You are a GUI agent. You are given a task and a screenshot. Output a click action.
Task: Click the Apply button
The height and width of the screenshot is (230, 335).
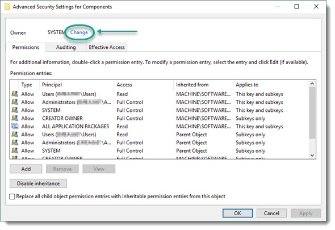click(305, 213)
